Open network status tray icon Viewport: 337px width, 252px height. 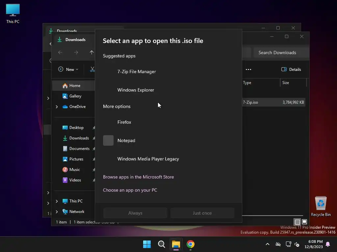pyautogui.click(x=288, y=244)
